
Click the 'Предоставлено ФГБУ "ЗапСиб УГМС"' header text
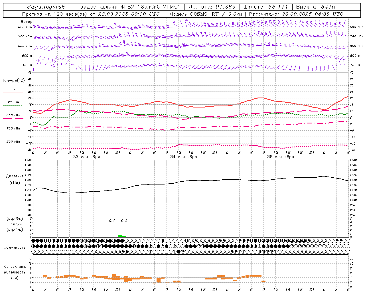click(128, 7)
